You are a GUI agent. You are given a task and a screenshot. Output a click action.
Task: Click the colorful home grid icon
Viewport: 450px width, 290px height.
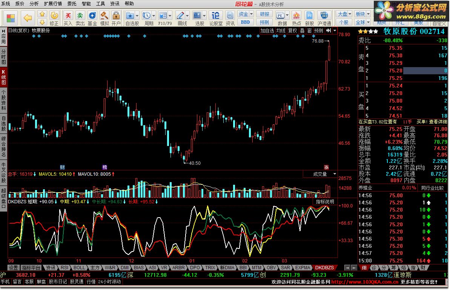11,18
